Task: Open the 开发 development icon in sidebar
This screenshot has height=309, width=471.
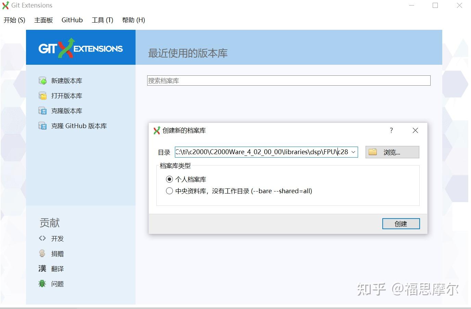Action: [x=42, y=238]
